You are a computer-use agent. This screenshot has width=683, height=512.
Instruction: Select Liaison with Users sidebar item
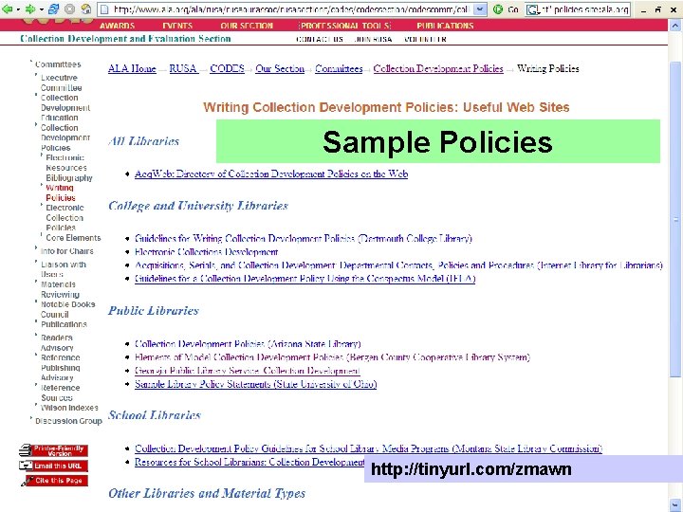[64, 269]
